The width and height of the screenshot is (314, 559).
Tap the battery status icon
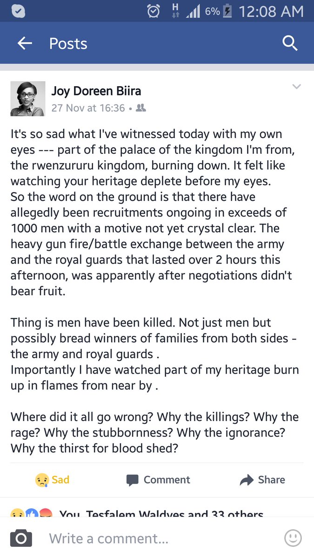point(227,12)
